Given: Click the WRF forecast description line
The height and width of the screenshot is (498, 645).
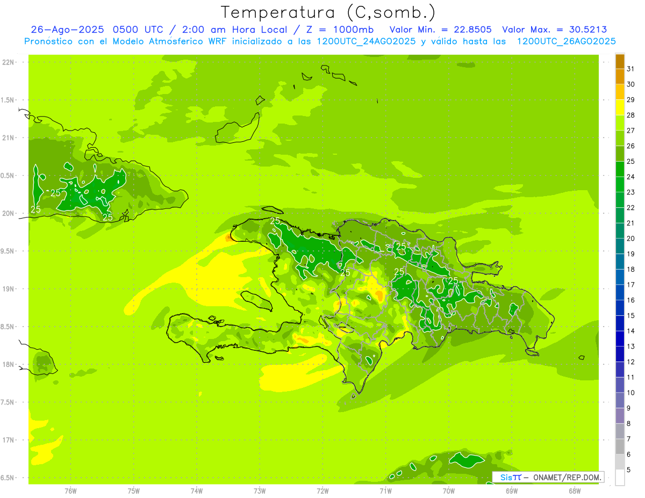Looking at the screenshot, I should pyautogui.click(x=320, y=41).
